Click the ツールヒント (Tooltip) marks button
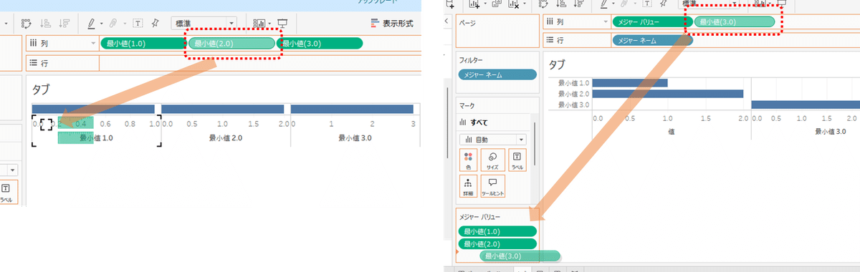This screenshot has height=272, width=860. [x=492, y=187]
